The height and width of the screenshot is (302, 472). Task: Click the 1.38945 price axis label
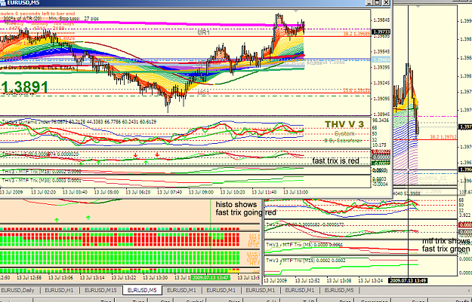tap(381, 114)
